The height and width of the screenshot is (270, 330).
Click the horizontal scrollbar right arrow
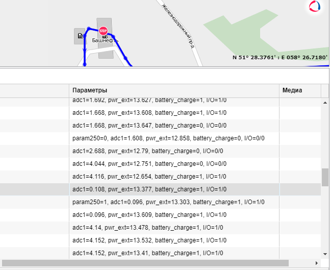point(317,263)
